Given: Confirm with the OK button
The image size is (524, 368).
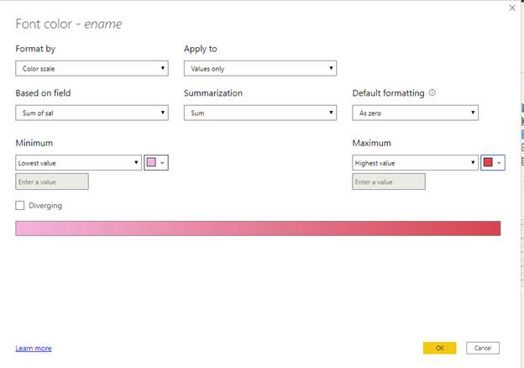Looking at the screenshot, I should [439, 348].
